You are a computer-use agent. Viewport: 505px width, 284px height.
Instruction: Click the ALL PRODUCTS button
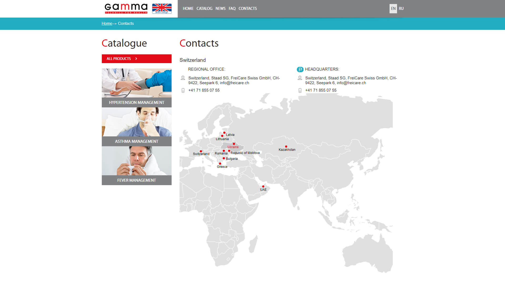click(137, 59)
